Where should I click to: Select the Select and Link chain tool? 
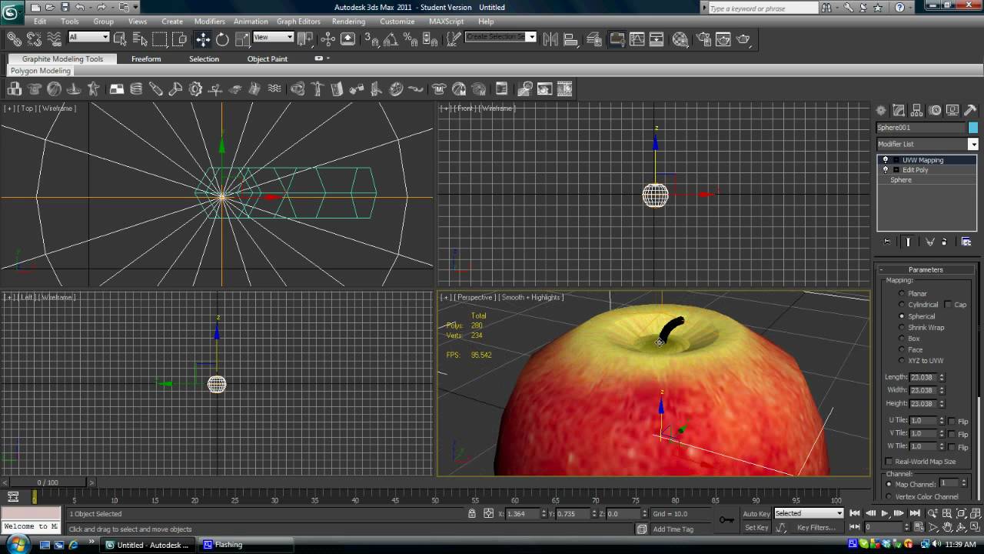click(15, 39)
